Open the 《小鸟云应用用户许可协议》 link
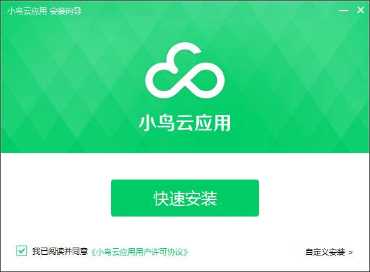The height and width of the screenshot is (272, 370). pos(139,252)
